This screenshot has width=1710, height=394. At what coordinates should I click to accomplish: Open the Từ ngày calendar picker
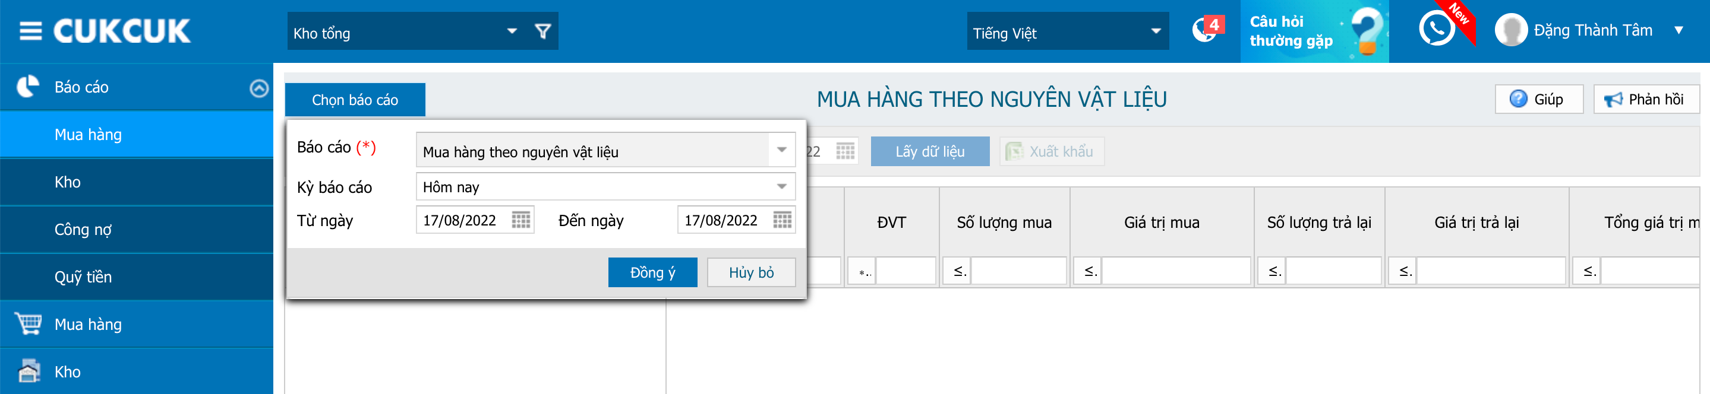pyautogui.click(x=521, y=220)
